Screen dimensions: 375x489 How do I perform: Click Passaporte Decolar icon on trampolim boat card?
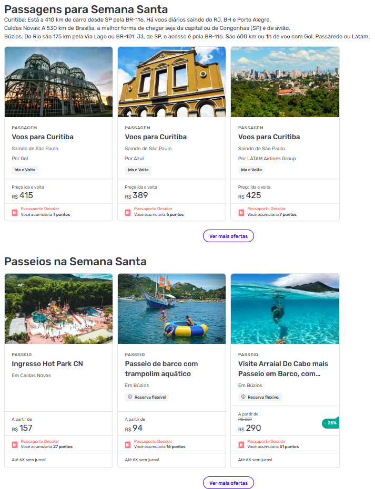(x=128, y=444)
